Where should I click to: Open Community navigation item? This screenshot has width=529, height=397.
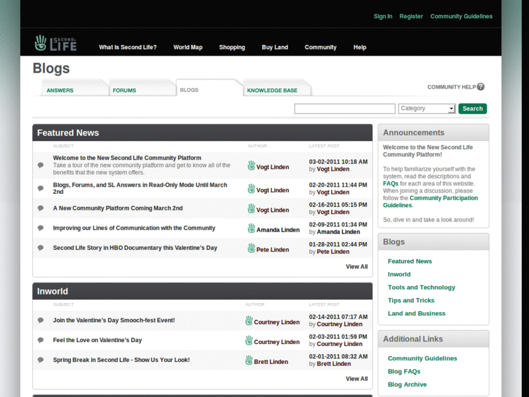point(321,47)
